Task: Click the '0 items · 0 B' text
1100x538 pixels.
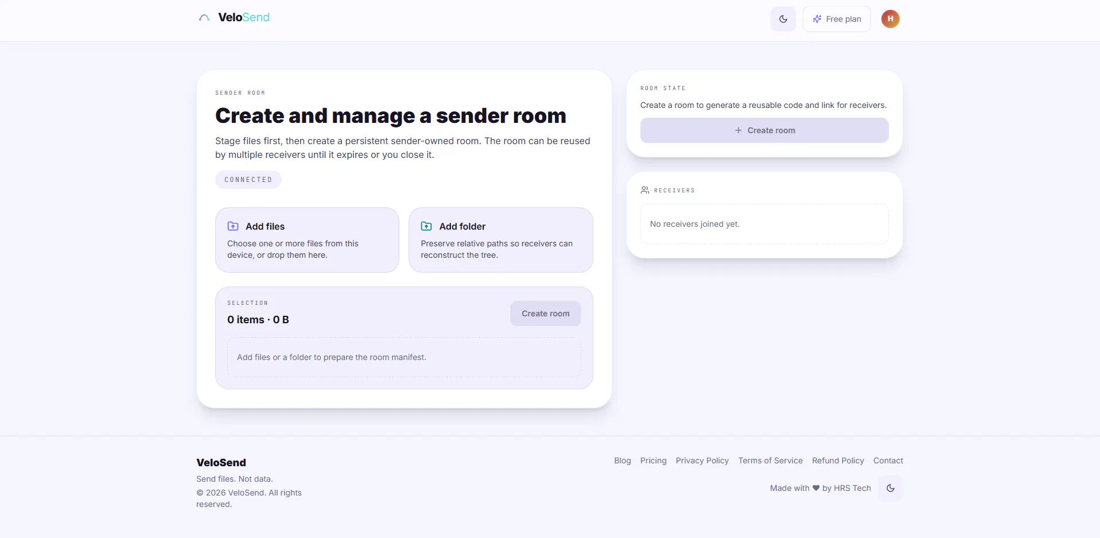Action: pyautogui.click(x=258, y=320)
